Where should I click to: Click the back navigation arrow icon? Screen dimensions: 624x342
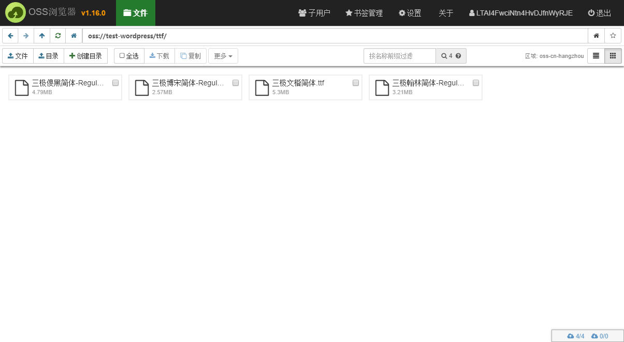[10, 36]
